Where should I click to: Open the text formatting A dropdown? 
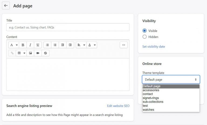14,45
